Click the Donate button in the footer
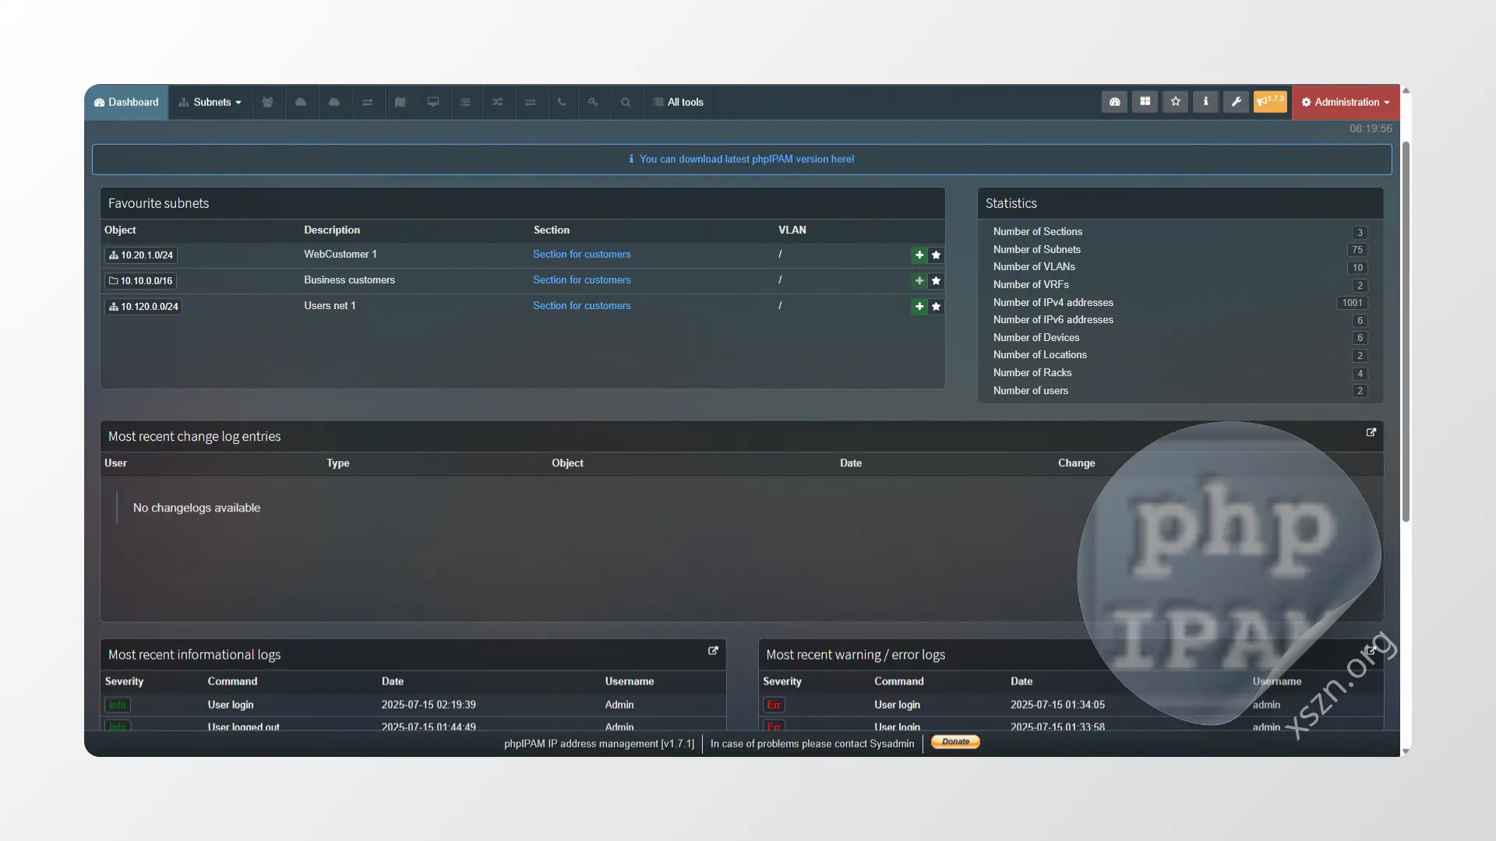Screen dimensions: 1496x841 point(955,742)
